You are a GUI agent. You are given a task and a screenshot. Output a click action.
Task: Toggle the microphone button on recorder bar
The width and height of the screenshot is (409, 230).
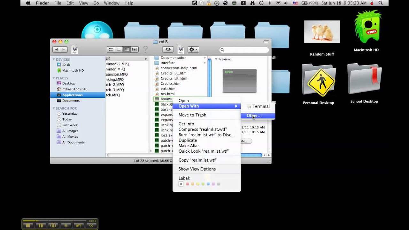click(x=66, y=226)
